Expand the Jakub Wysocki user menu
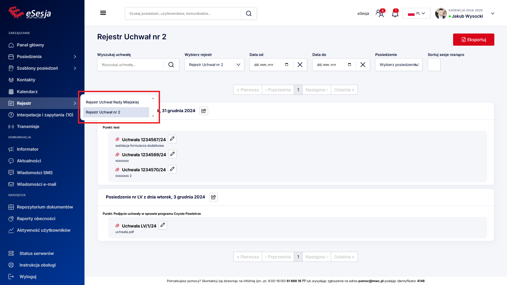The image size is (507, 285). pyautogui.click(x=492, y=13)
